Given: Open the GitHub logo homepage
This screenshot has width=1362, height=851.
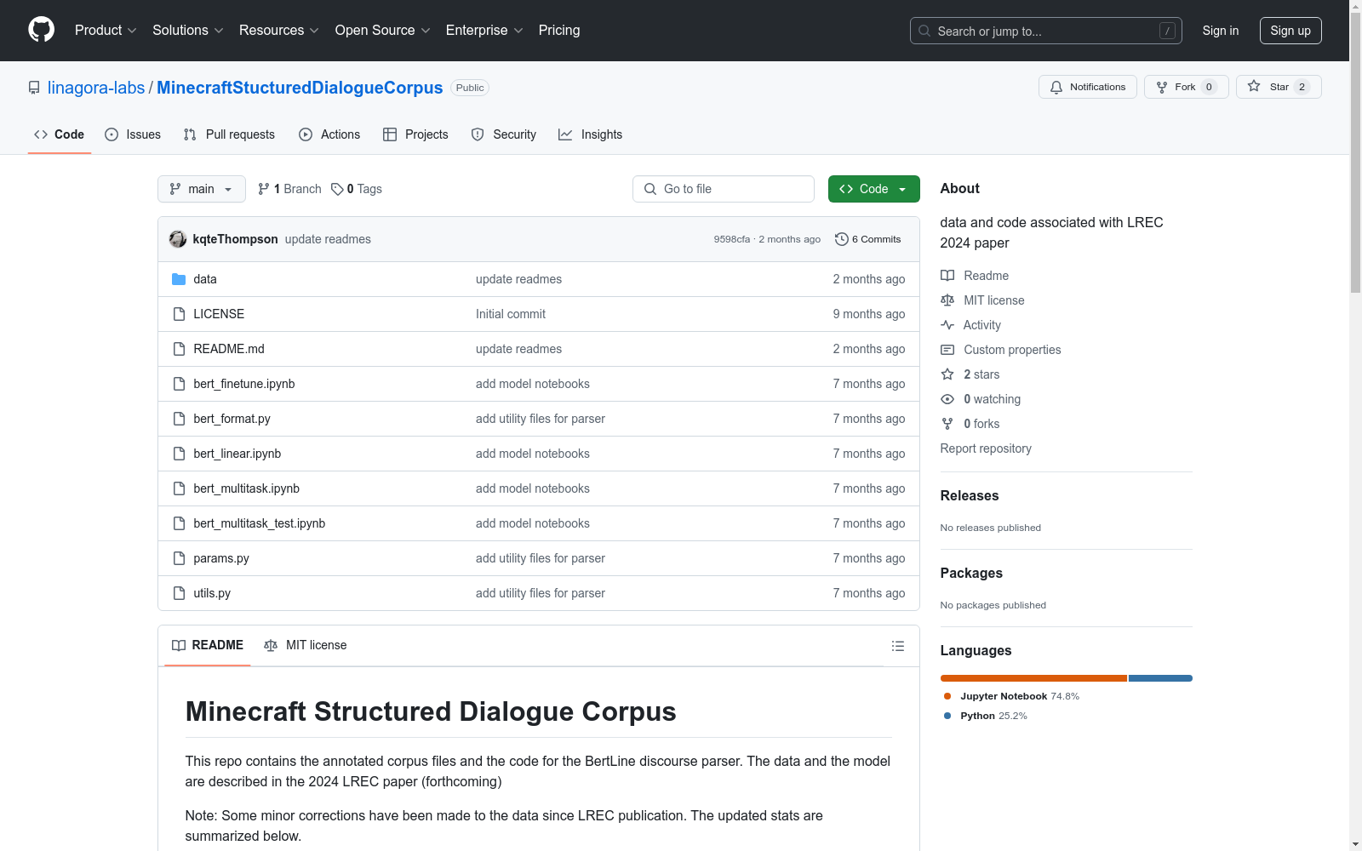Looking at the screenshot, I should [x=41, y=30].
